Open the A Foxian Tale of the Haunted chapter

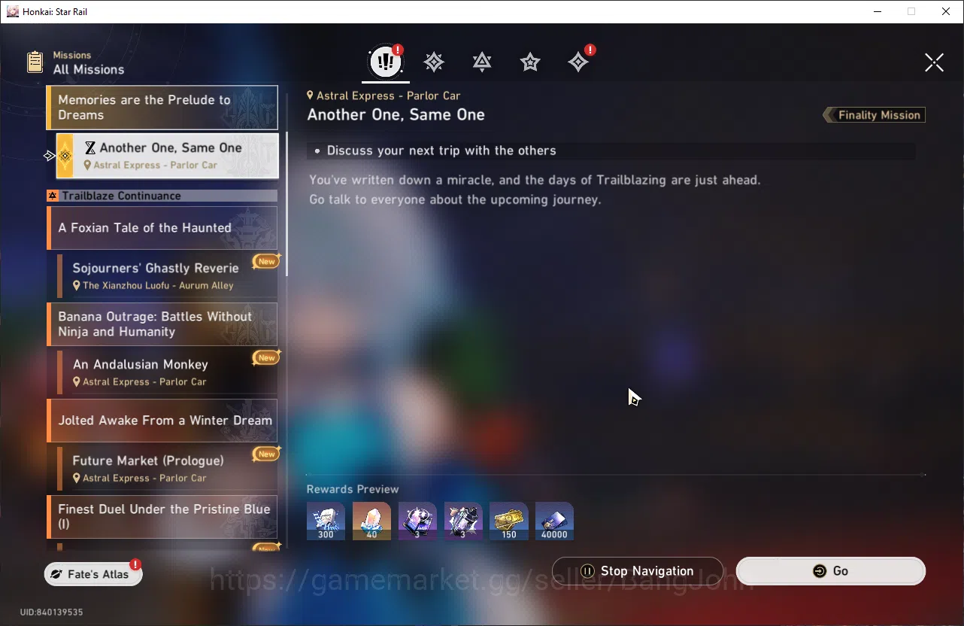pos(162,228)
